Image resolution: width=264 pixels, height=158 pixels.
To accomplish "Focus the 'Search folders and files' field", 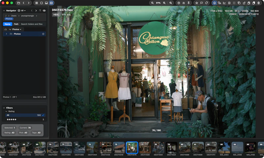I will pos(33,24).
